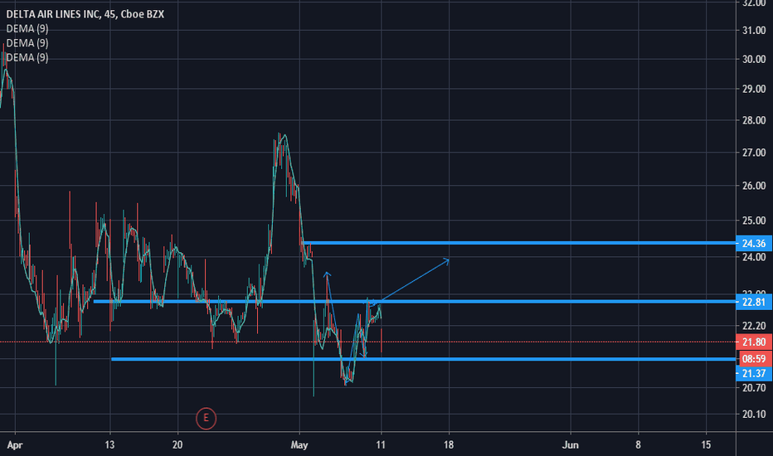Click the 29.00 price axis value

point(754,90)
